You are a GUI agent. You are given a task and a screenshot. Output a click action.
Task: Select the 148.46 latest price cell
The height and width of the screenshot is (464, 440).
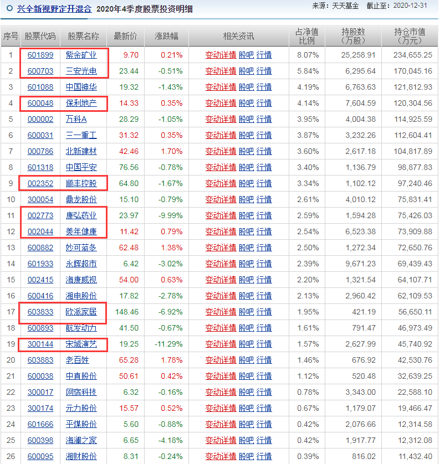click(x=127, y=312)
